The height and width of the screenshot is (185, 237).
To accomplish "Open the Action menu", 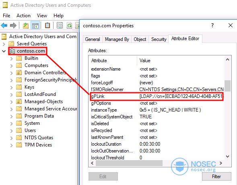I will point(23,16).
